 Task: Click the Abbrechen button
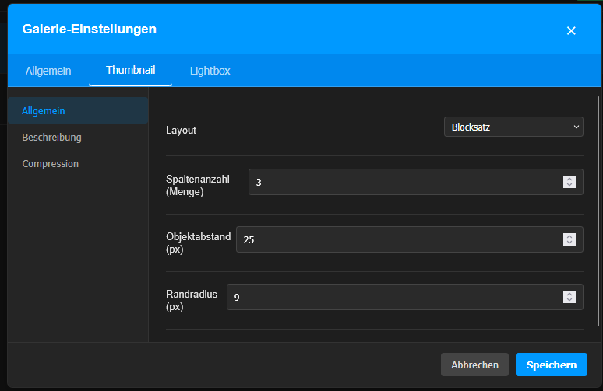click(x=474, y=365)
